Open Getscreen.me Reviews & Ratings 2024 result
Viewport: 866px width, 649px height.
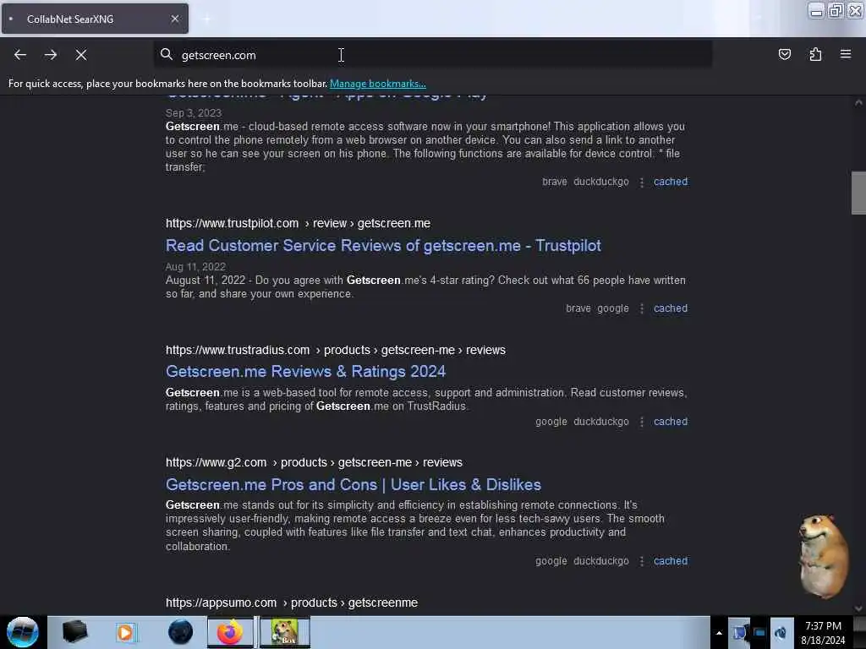tap(305, 372)
